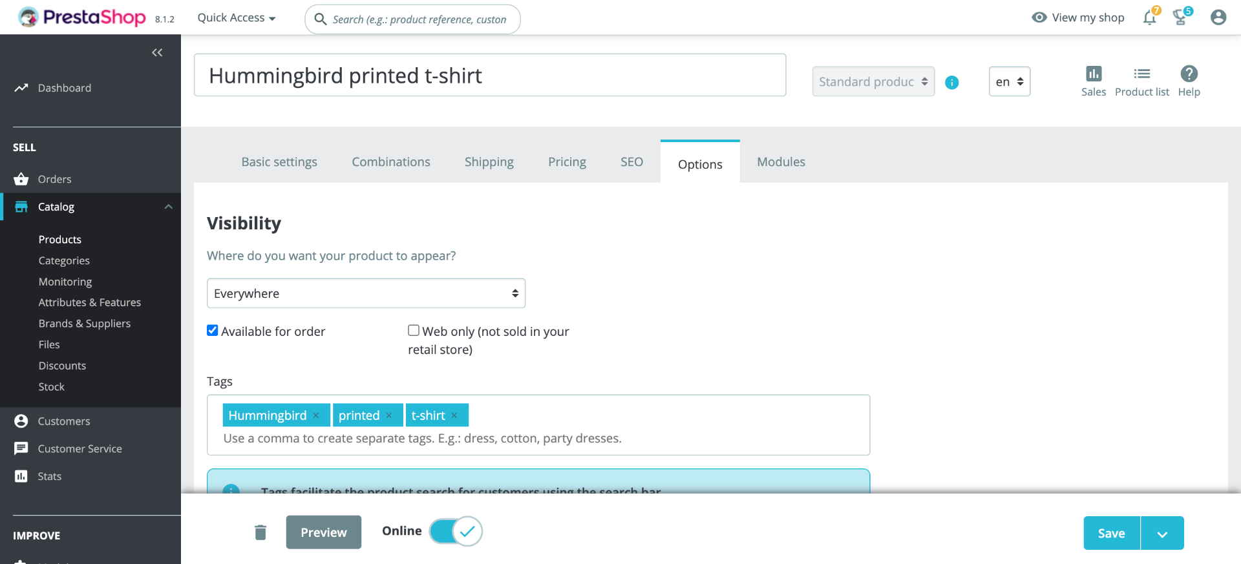Open the Pricing tab
This screenshot has height=564, width=1241.
[567, 162]
